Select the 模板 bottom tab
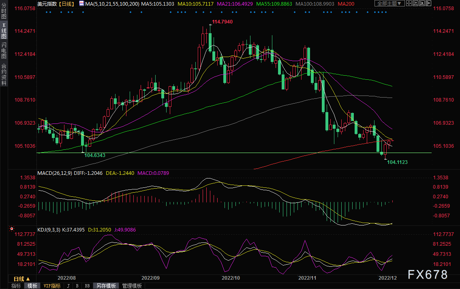This screenshot has width=460, height=289. 32,286
